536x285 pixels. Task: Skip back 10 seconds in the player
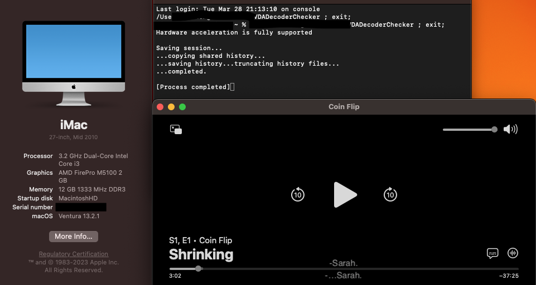tap(298, 195)
